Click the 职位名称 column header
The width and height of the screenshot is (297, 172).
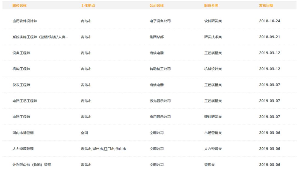pyautogui.click(x=18, y=5)
